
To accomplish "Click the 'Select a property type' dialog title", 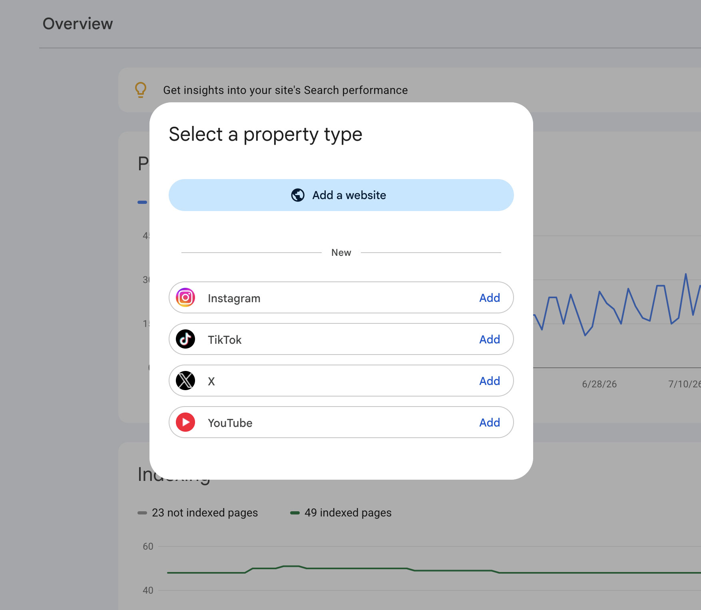I will pyautogui.click(x=265, y=135).
